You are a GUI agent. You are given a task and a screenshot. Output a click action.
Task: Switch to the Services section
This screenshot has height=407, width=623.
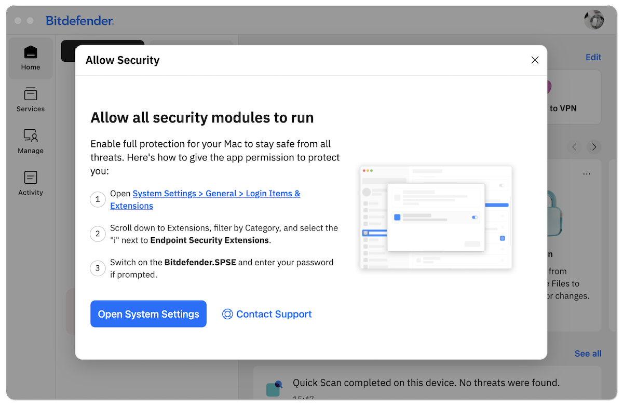30,99
